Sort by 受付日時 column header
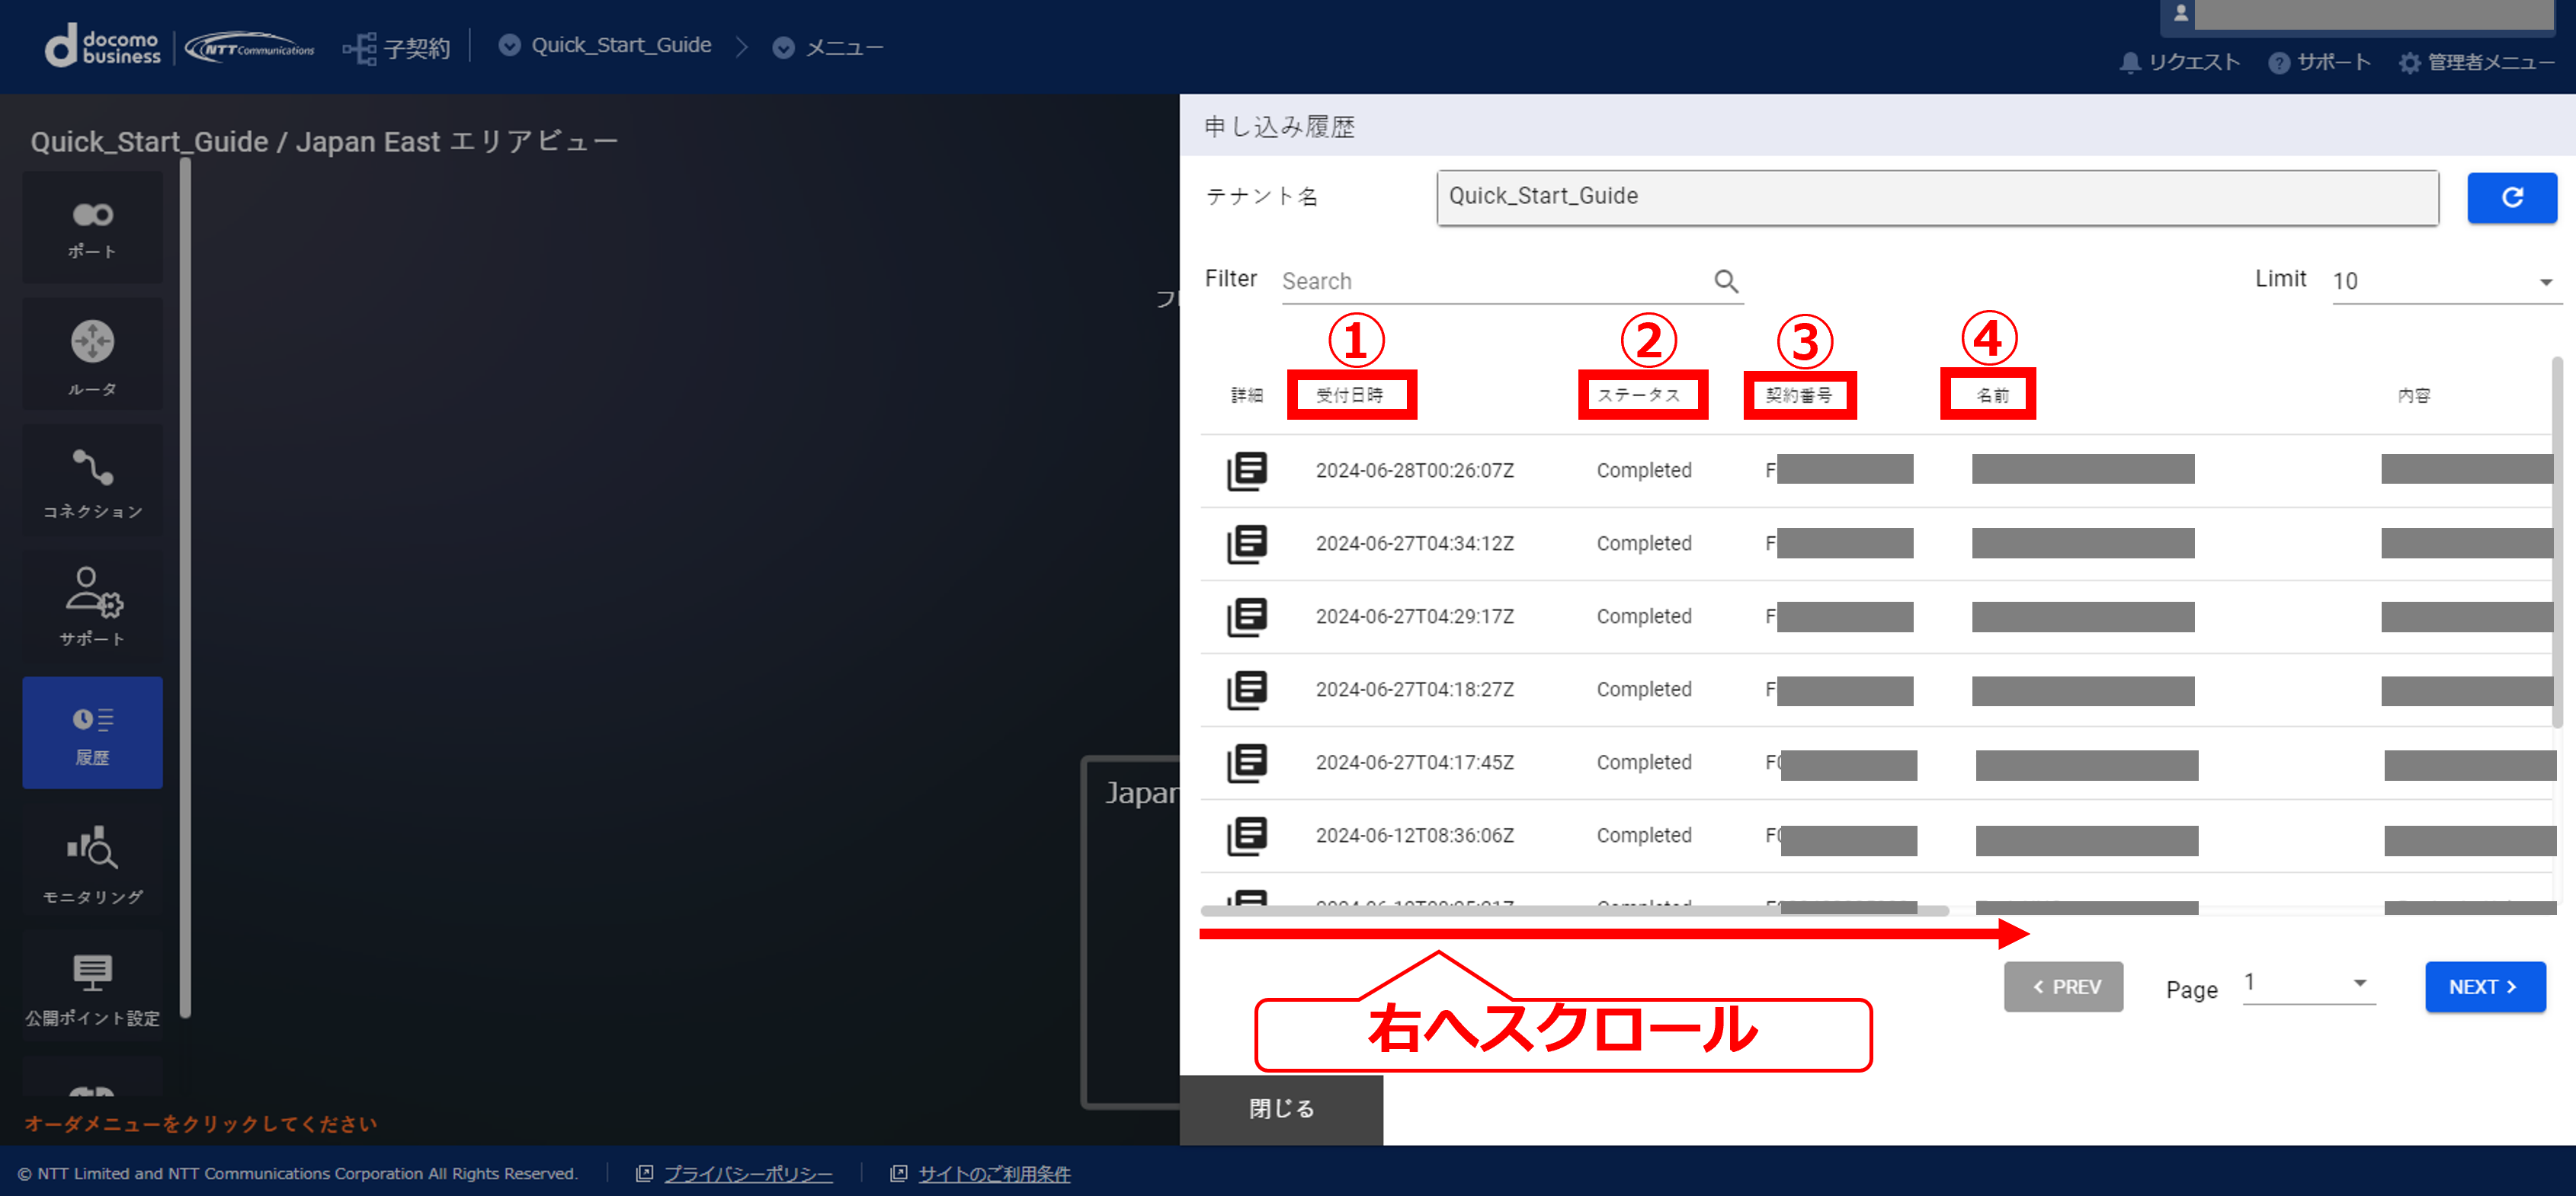Screen dimensions: 2576x1196 (x=1349, y=395)
